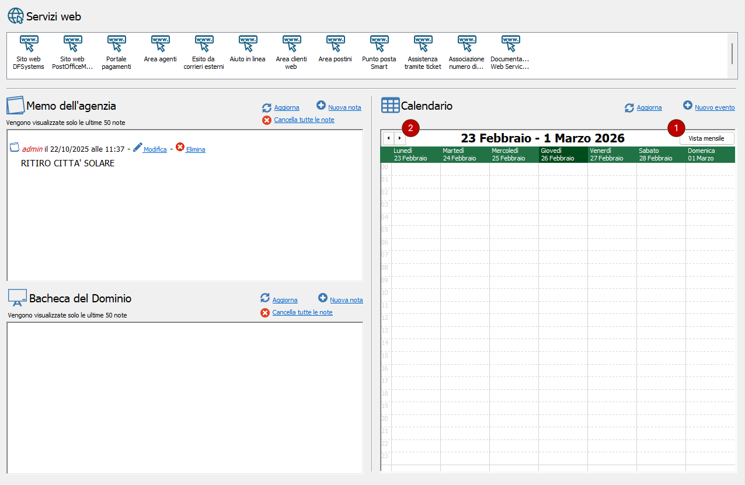Click Aggiorna in Memo dell'agenzia
The image size is (745, 485).
286,107
